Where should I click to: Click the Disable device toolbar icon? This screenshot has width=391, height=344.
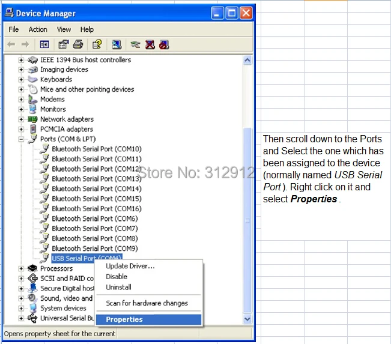tap(165, 44)
